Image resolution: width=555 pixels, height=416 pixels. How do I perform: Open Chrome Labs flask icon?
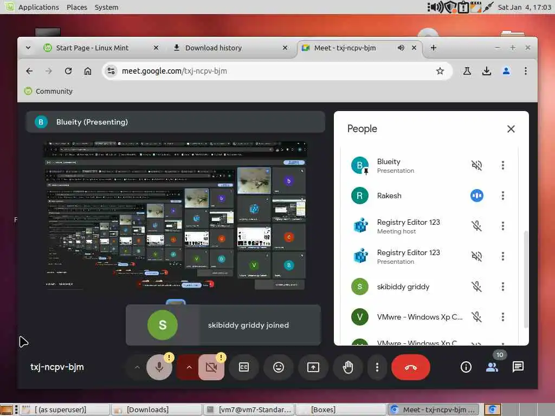(467, 71)
